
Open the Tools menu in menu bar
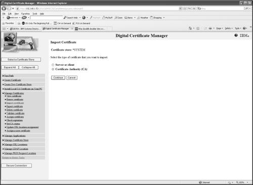click(35, 14)
